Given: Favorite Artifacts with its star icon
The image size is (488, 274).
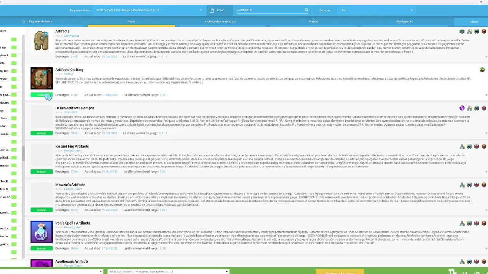Looking at the screenshot, I should pos(486,57).
